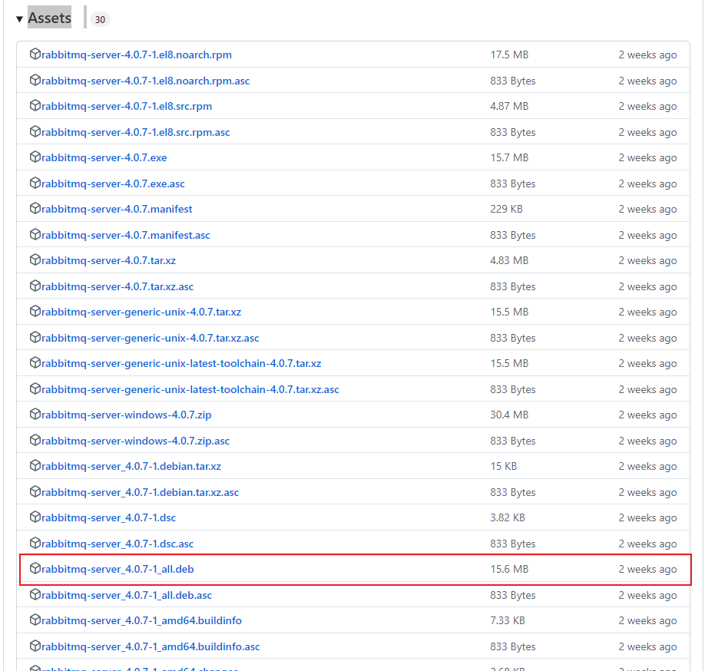705x671 pixels.
Task: Click package icon beside 4.0.7-1.debian.tar.xz
Action: [35, 465]
